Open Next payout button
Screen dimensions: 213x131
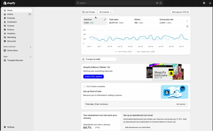click(x=180, y=12)
